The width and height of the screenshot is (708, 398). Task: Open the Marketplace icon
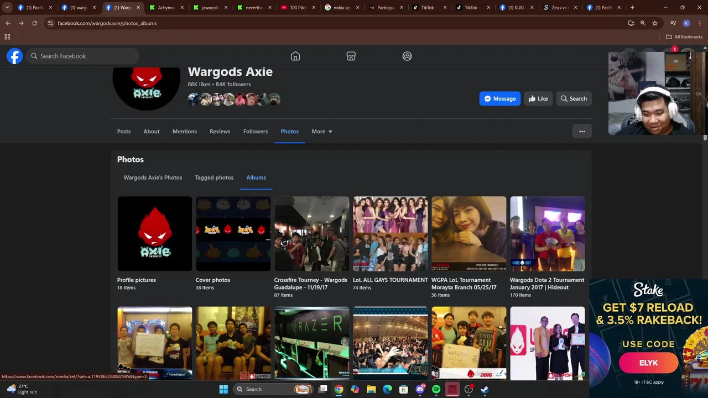(351, 56)
